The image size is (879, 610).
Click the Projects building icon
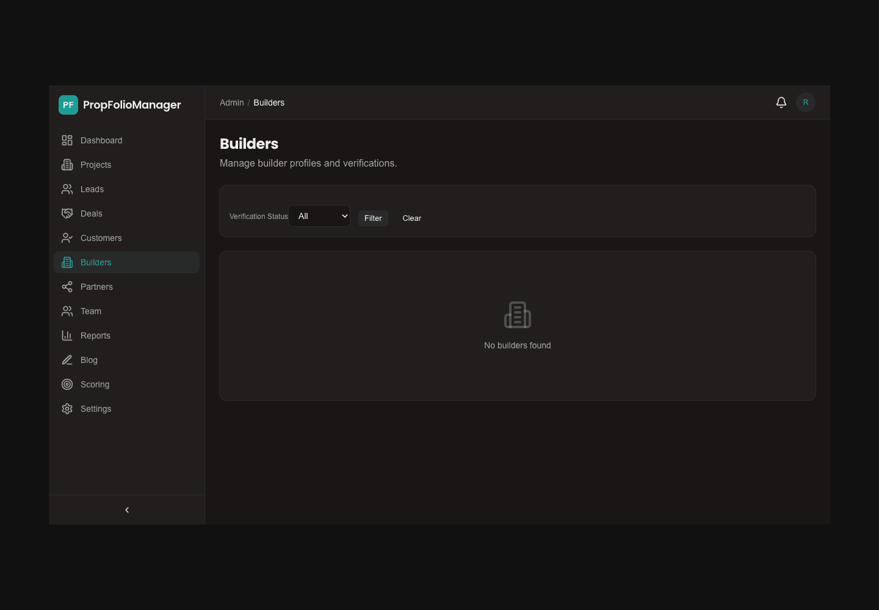coord(67,165)
